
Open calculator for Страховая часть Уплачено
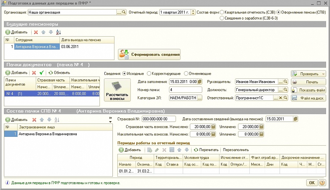click(x=262, y=127)
